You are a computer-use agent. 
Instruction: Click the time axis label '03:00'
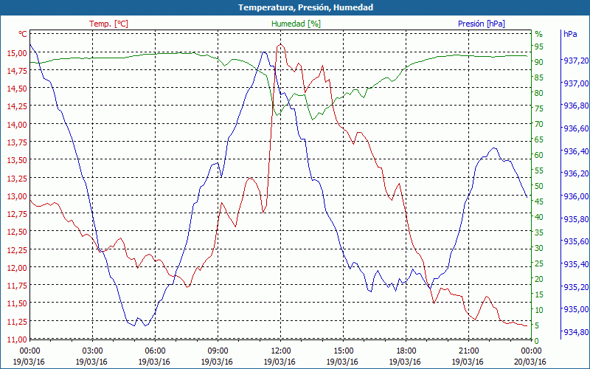92,351
